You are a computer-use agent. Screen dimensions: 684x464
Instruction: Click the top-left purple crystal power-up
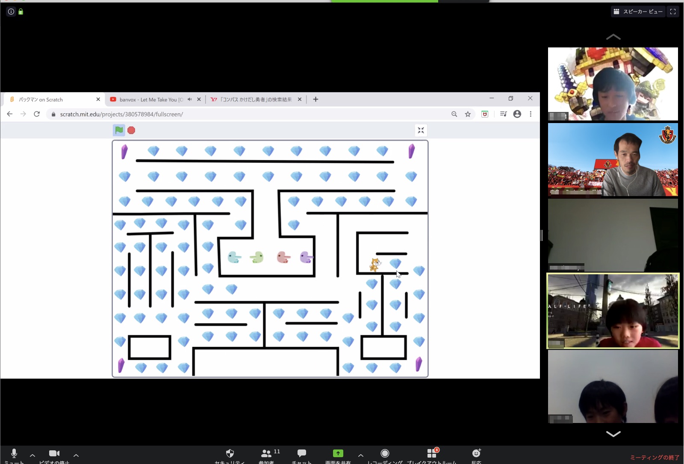coord(124,152)
